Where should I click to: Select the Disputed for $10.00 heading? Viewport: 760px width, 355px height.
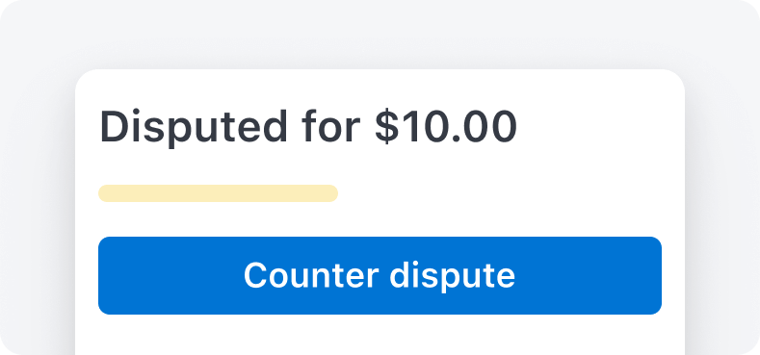(308, 127)
